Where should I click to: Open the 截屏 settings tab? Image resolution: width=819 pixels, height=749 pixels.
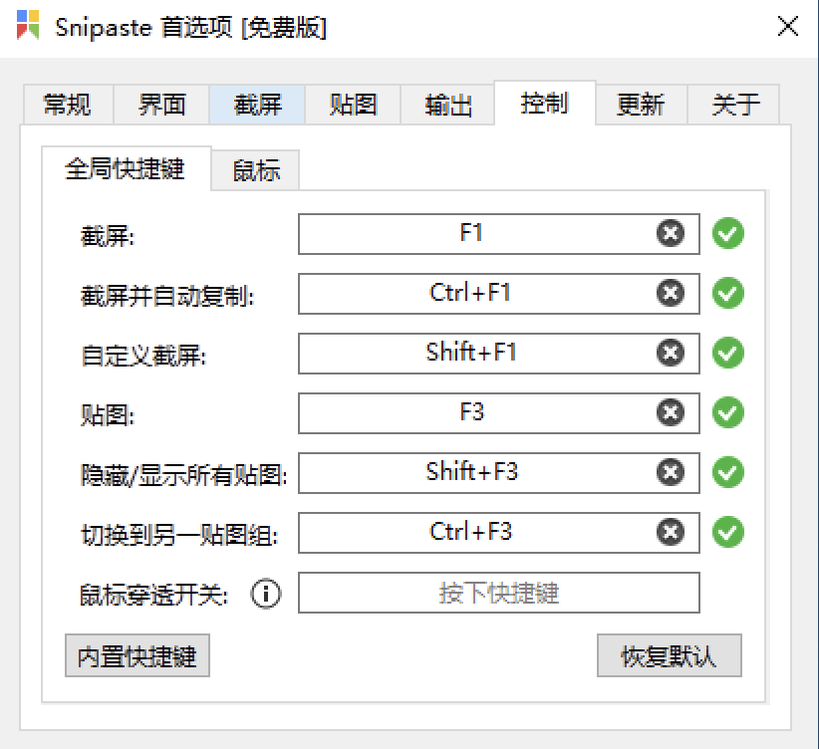[x=257, y=105]
